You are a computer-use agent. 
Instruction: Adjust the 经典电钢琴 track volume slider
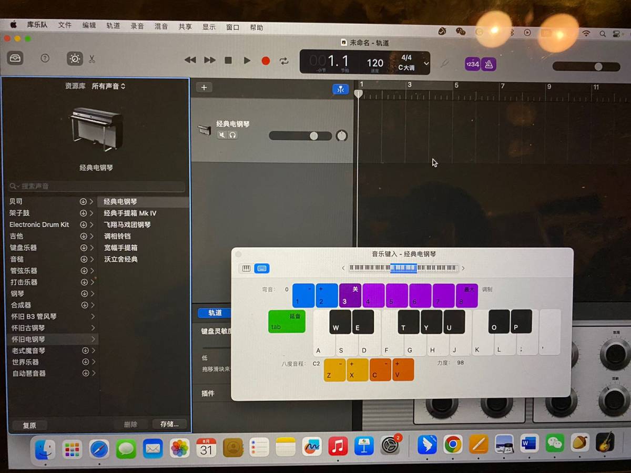tap(300, 136)
